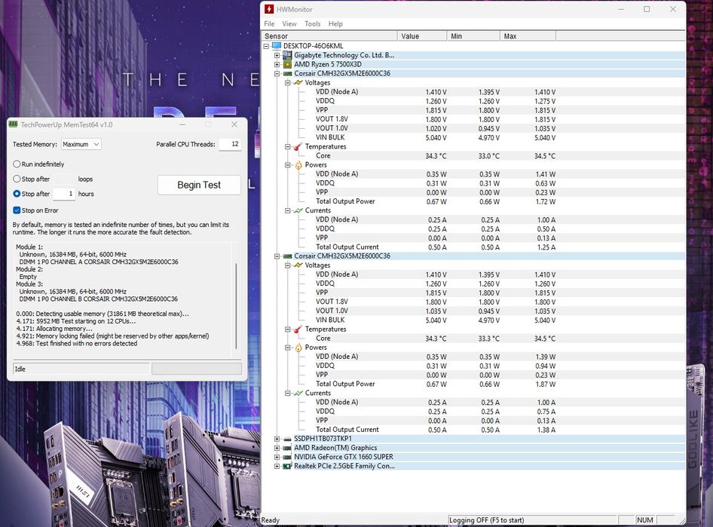
Task: Open the Help menu in HWMonitor
Action: [x=335, y=23]
